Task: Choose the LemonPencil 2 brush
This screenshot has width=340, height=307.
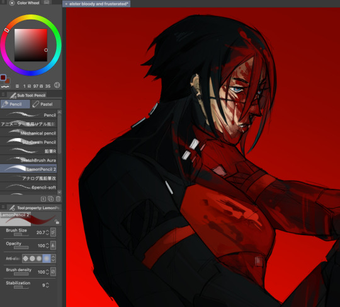Action: pos(28,169)
